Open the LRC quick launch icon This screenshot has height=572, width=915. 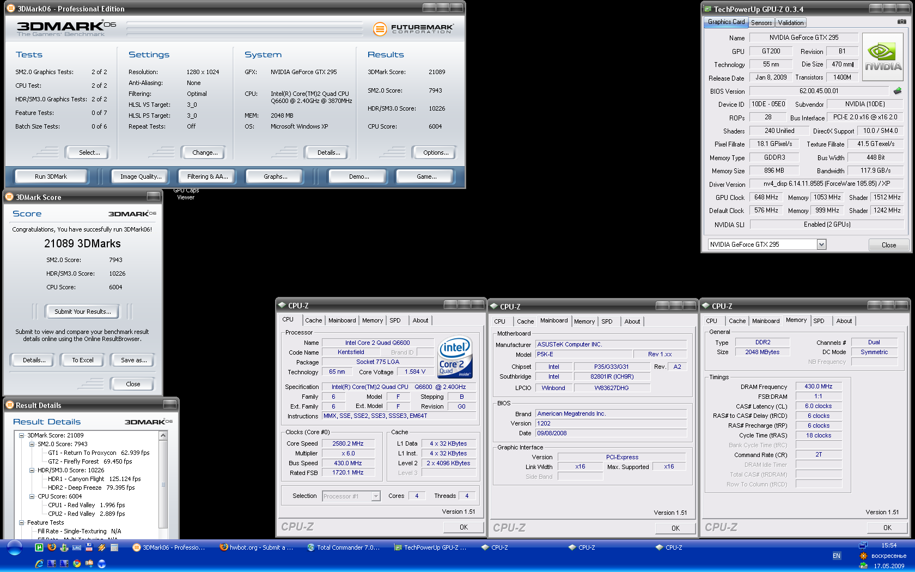(x=77, y=547)
